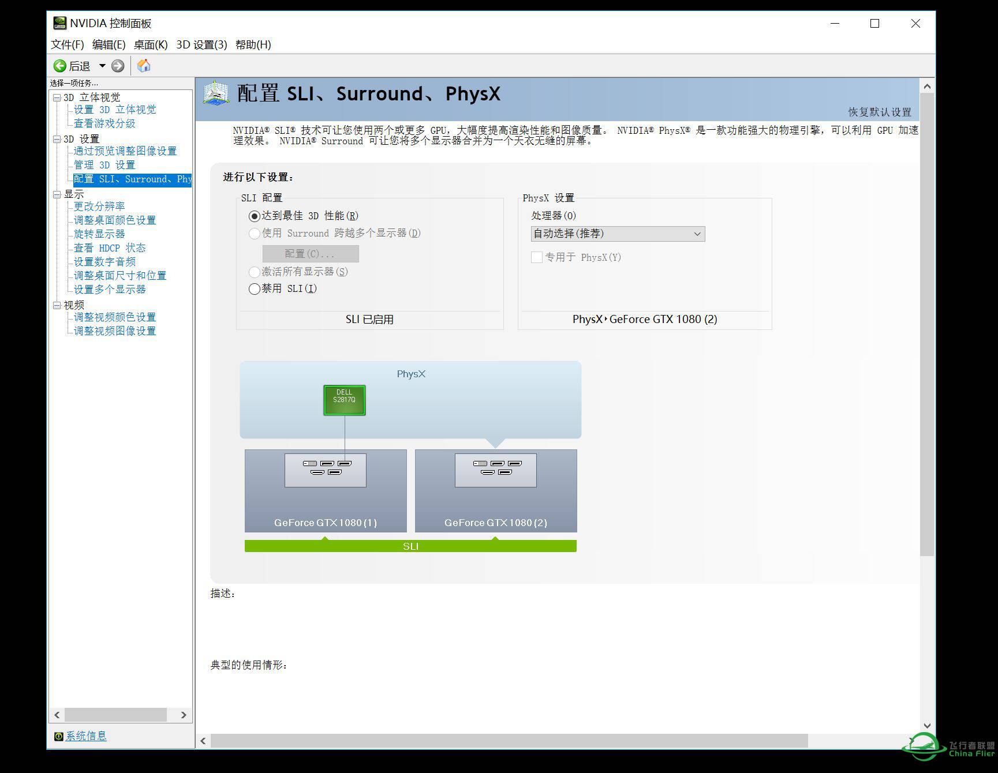The height and width of the screenshot is (773, 998).
Task: Click main panel horizontal scrollbar left arrow
Action: 203,741
